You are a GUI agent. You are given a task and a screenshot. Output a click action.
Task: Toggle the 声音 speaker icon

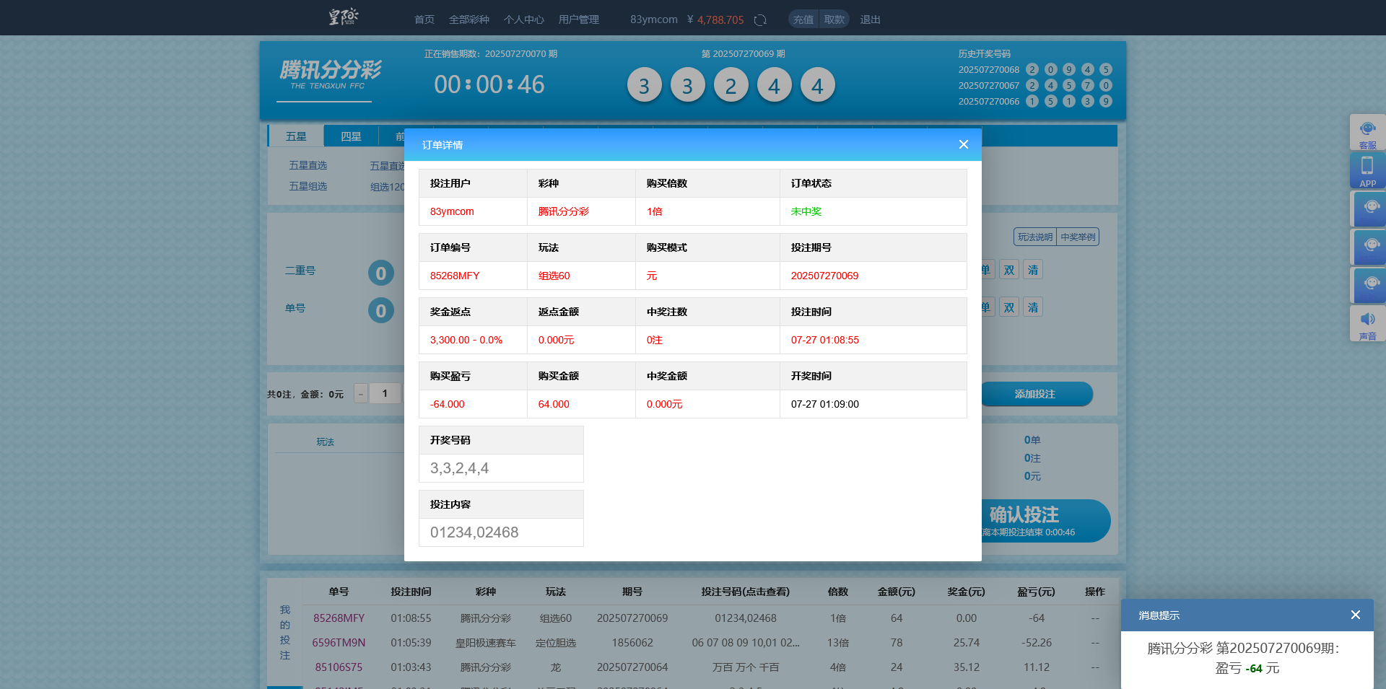(x=1367, y=324)
